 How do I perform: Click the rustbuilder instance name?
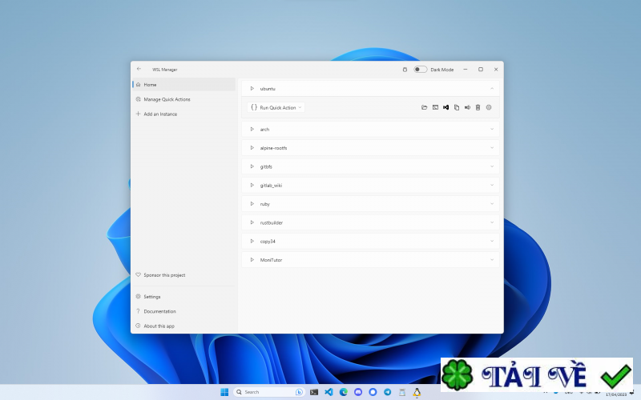[272, 223]
